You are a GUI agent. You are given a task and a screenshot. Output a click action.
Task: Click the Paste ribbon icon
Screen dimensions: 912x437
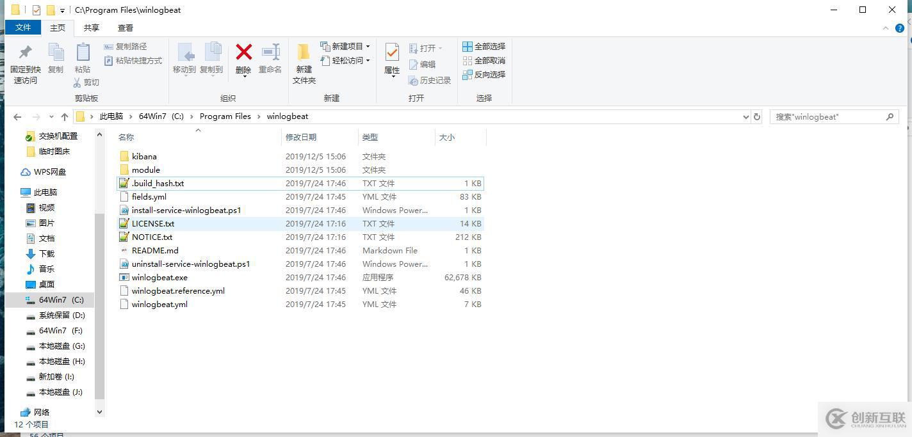[x=83, y=52]
